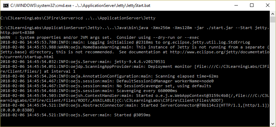Click the "{0.0.0.0:8380}" address text
Screen dimensions: 276x127
(x=17, y=110)
